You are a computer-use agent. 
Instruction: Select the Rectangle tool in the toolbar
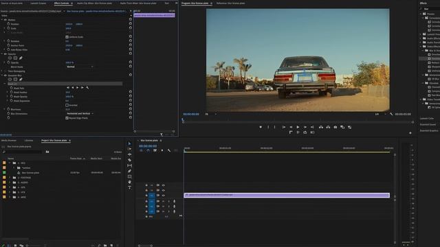tap(129, 177)
